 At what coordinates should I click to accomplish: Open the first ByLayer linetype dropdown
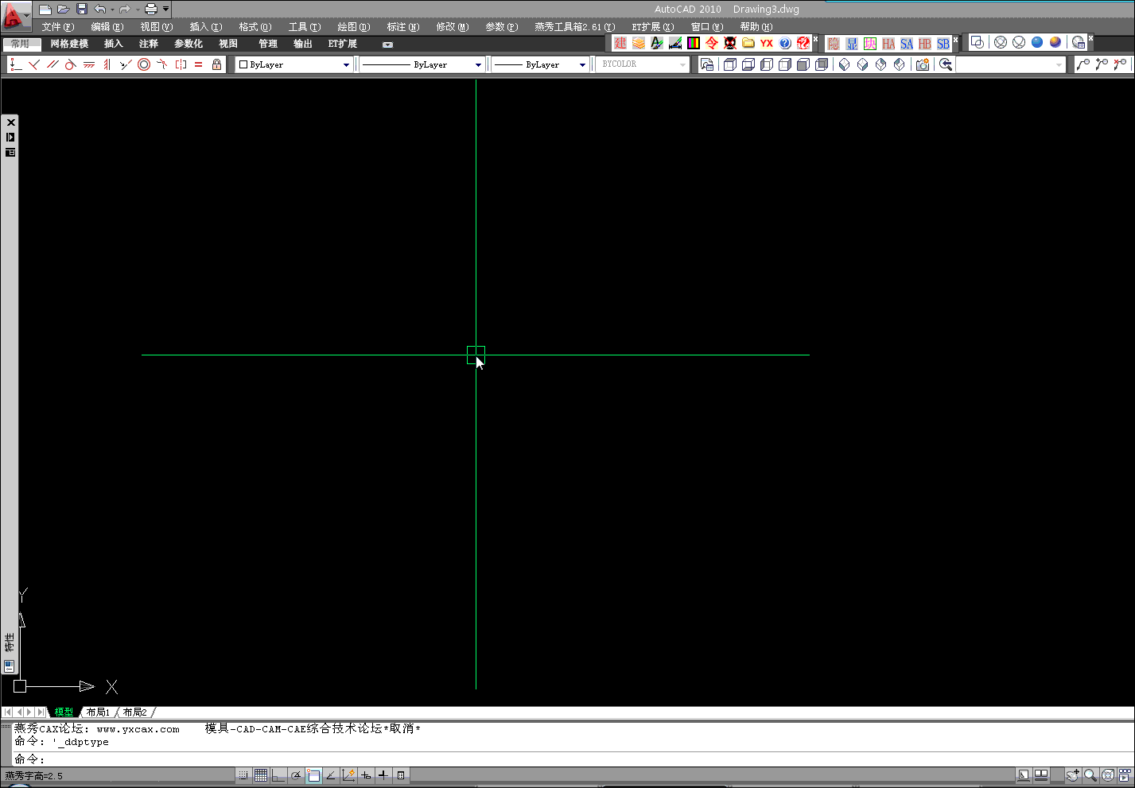[422, 64]
